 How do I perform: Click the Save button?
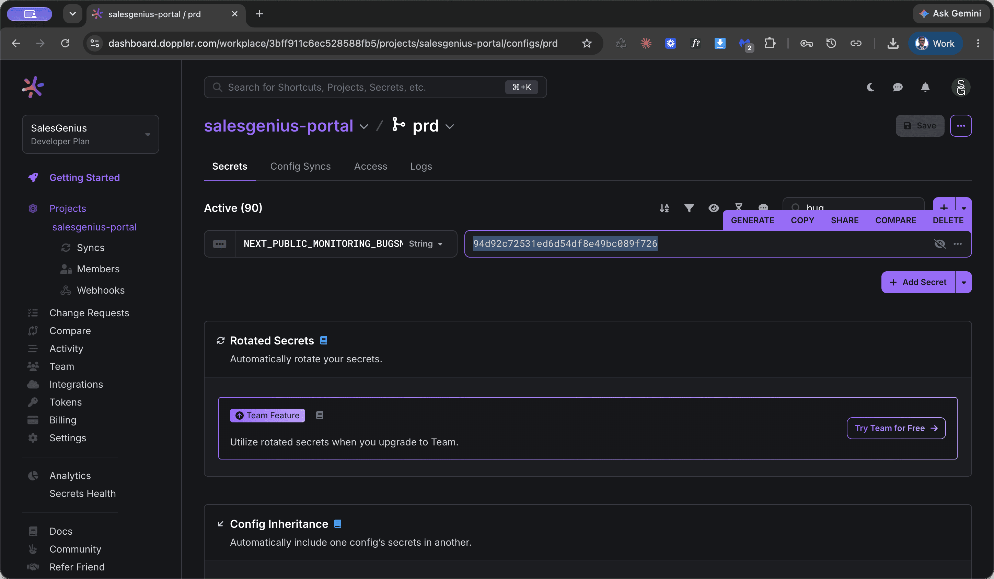click(920, 126)
